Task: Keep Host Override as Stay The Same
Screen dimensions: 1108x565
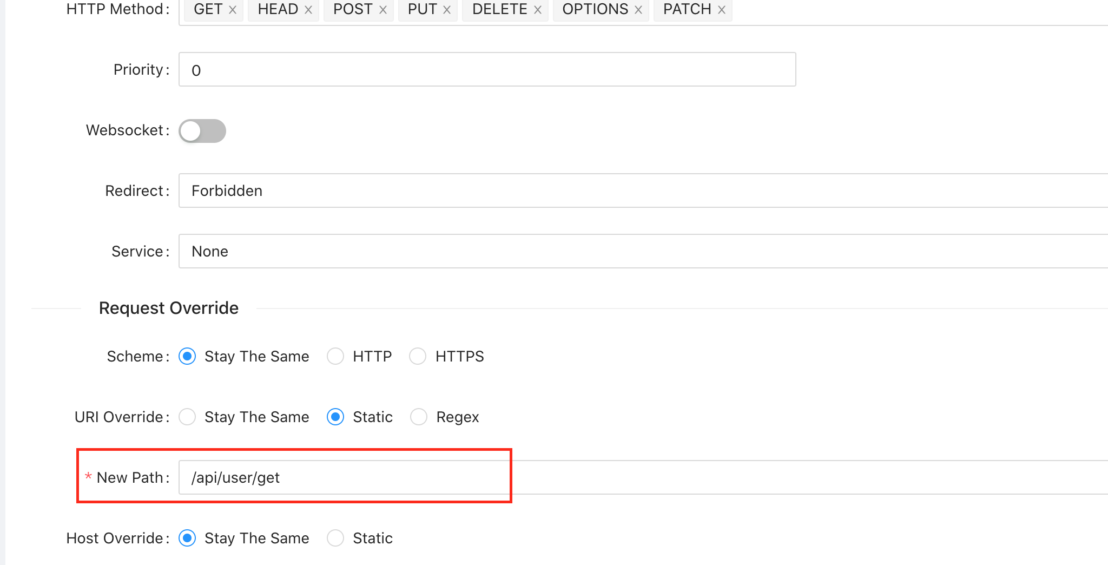Action: click(187, 538)
